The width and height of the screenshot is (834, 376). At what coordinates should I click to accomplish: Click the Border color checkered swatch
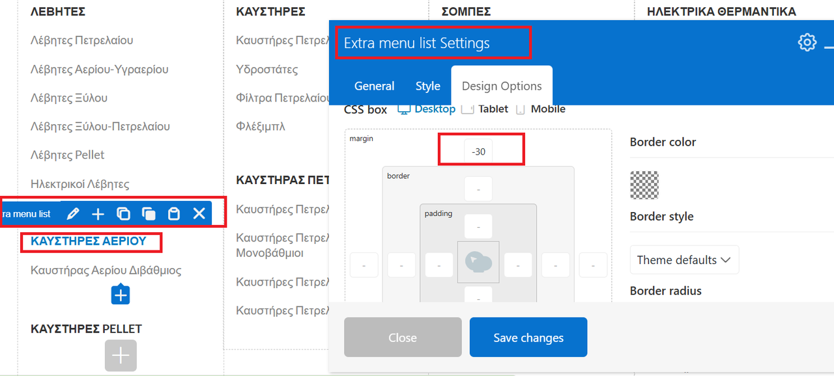click(644, 185)
